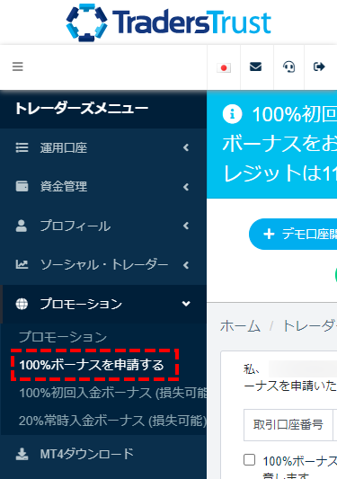The width and height of the screenshot is (337, 479).
Task: Click the headset support icon
Action: coord(288,67)
